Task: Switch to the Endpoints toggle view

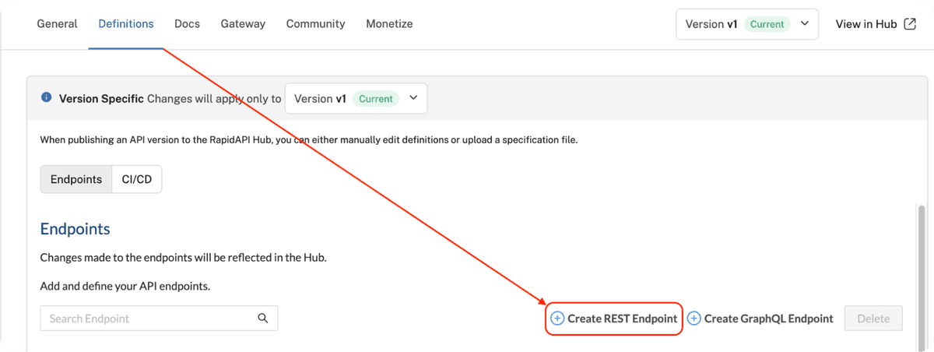Action: [x=76, y=180]
